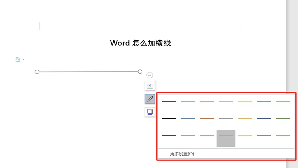
Task: Click the shape style brush icon
Action: [150, 99]
